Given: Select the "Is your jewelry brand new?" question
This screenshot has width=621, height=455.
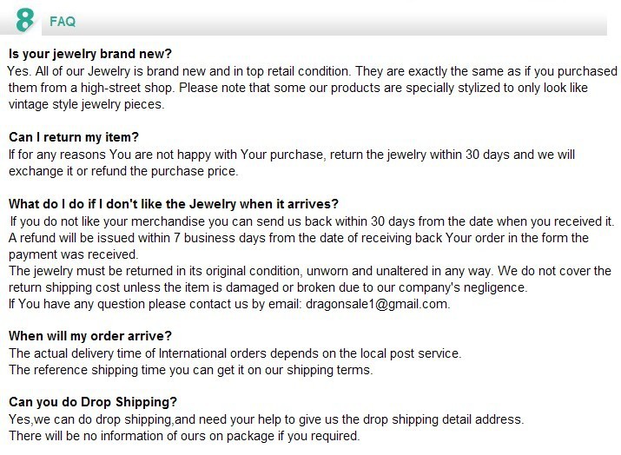Looking at the screenshot, I should click(90, 54).
